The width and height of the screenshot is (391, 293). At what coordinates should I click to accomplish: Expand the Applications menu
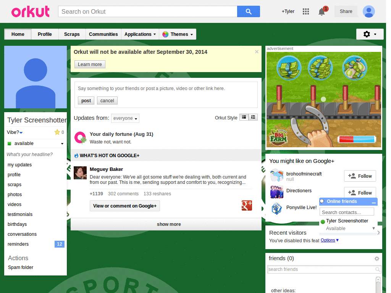140,34
